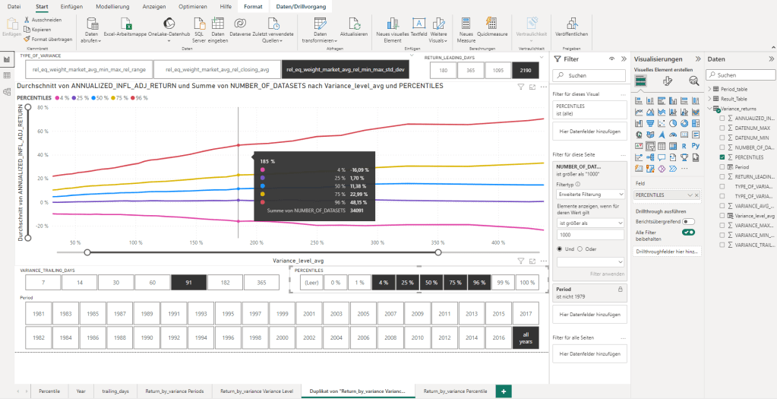Image resolution: width=777 pixels, height=399 pixels.
Task: Click the 2008 period slicer button
Action: point(390,337)
